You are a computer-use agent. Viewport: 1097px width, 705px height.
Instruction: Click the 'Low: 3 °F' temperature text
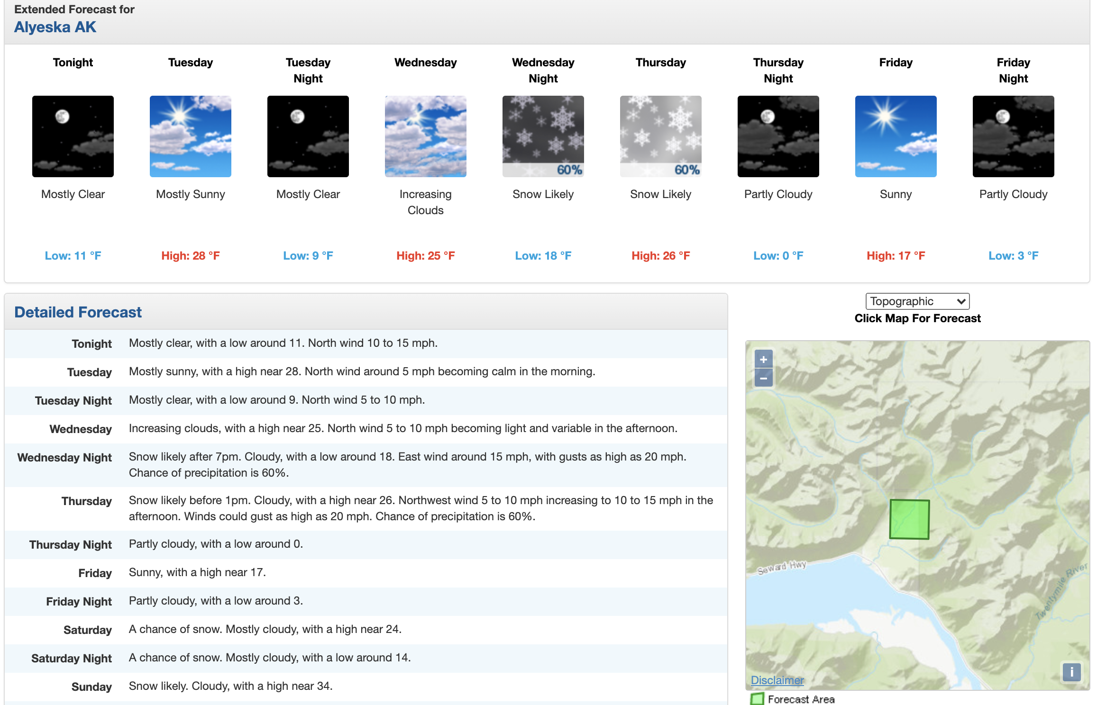click(1014, 256)
